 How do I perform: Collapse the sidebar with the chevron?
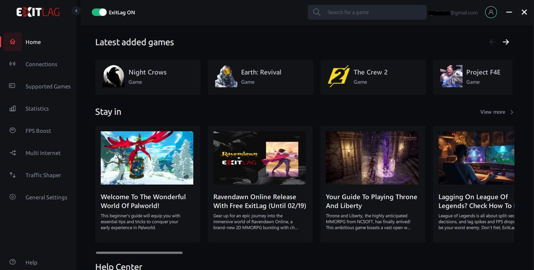coord(76,11)
